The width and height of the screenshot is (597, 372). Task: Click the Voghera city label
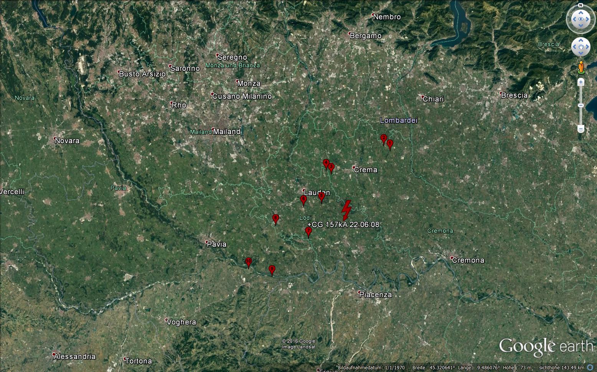tap(181, 322)
